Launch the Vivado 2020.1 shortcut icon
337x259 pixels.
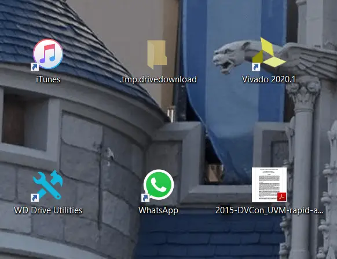click(269, 54)
